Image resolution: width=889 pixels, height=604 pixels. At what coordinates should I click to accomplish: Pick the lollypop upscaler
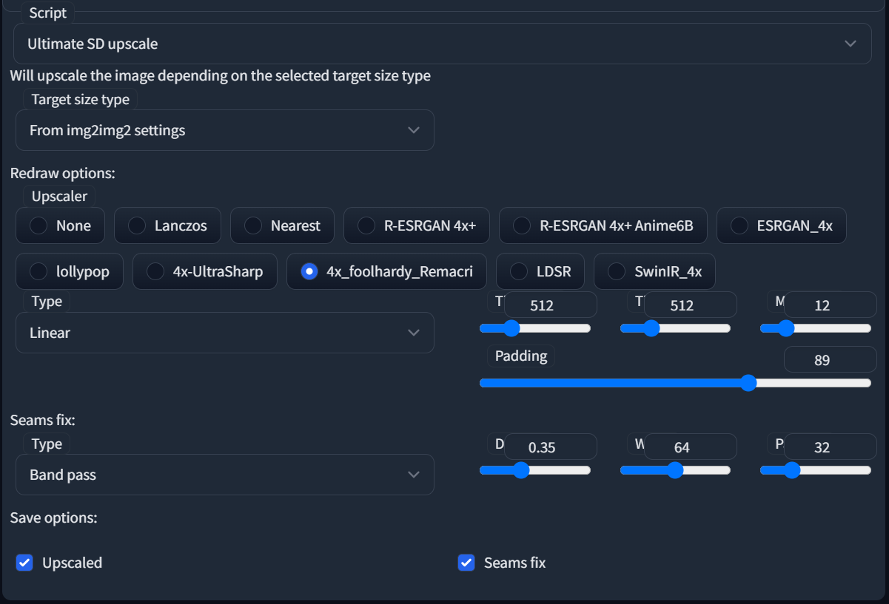[x=70, y=271]
